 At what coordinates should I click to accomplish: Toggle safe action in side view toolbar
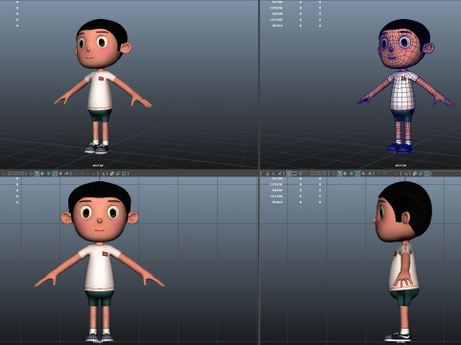pos(319,173)
